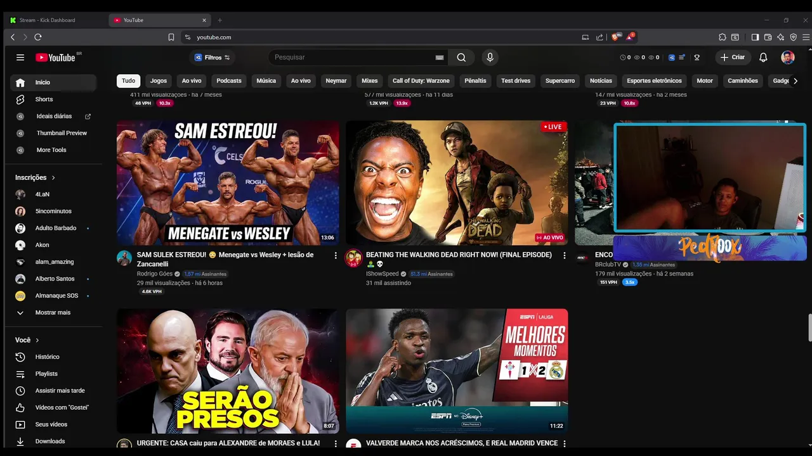Open the on-screen keyboard icon in search box
The width and height of the screenshot is (812, 456).
tap(439, 58)
